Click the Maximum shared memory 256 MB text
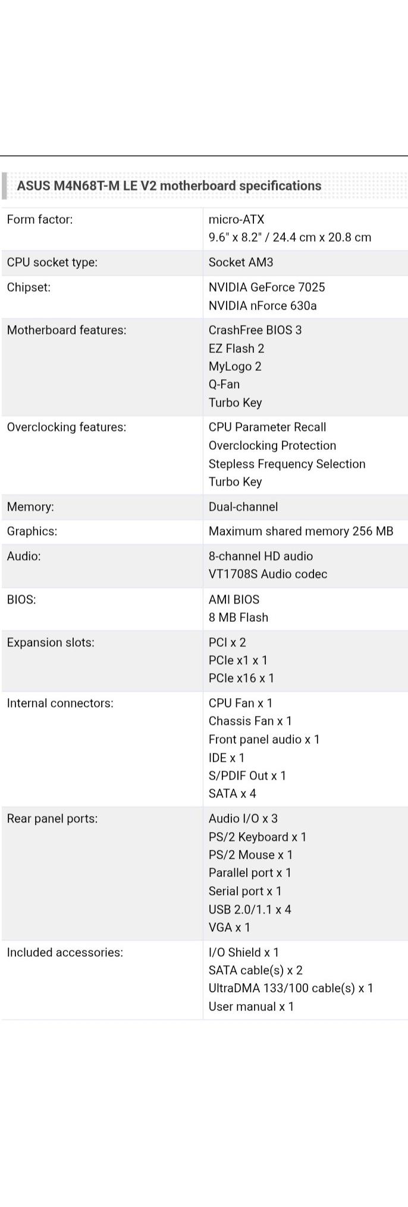The width and height of the screenshot is (408, 1207). click(300, 531)
